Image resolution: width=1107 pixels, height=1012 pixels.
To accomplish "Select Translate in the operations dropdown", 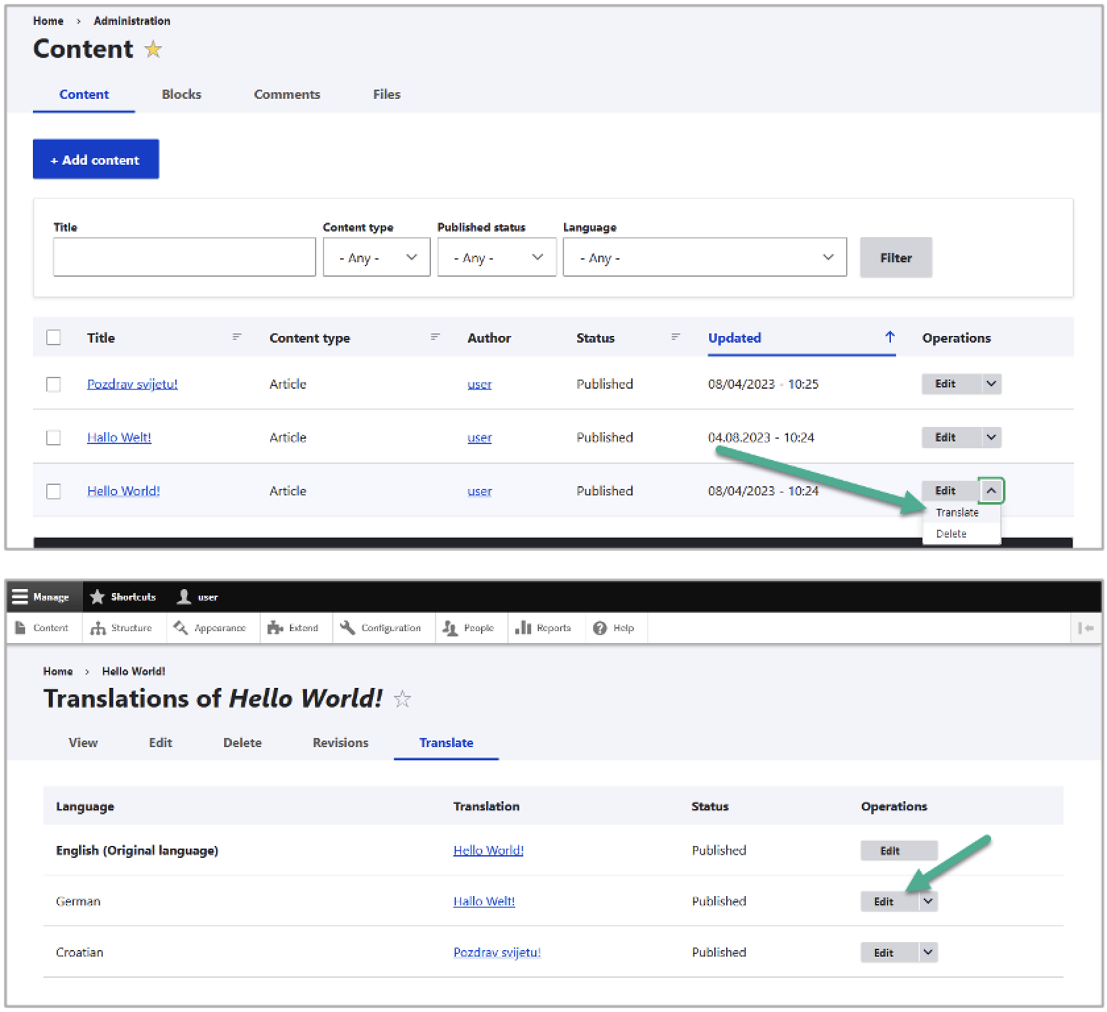I will pyautogui.click(x=957, y=512).
